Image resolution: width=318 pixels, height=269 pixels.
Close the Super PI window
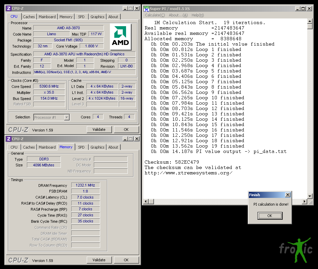click(309, 8)
